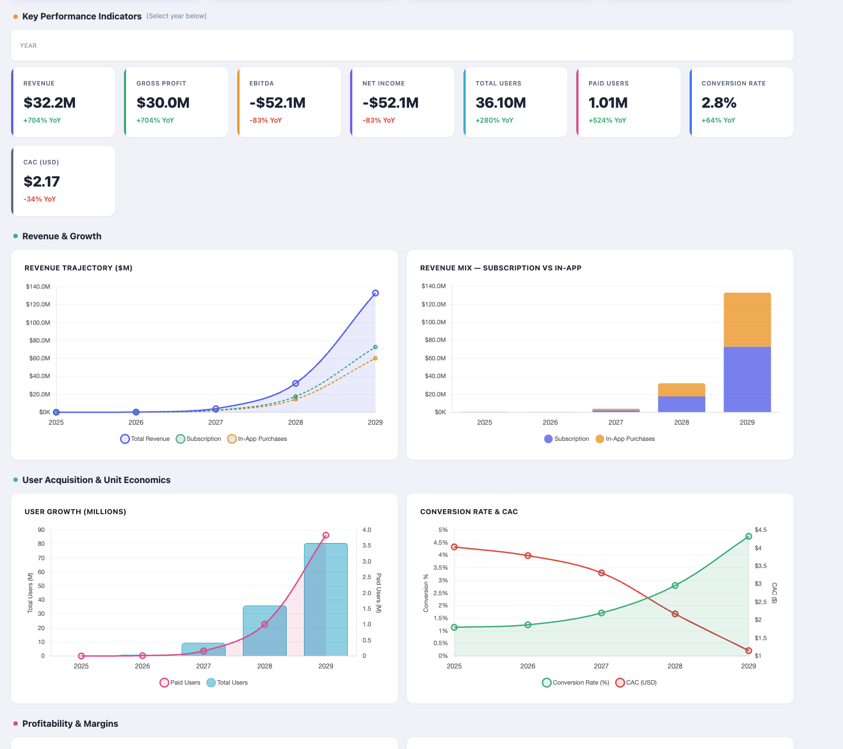The height and width of the screenshot is (749, 843).
Task: Toggle Conversion Rate (%) legend item
Action: point(576,682)
